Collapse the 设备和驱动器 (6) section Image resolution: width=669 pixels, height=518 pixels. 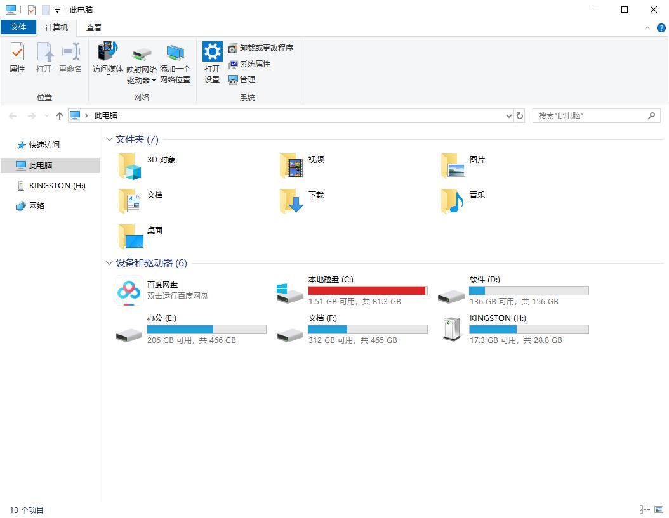109,262
